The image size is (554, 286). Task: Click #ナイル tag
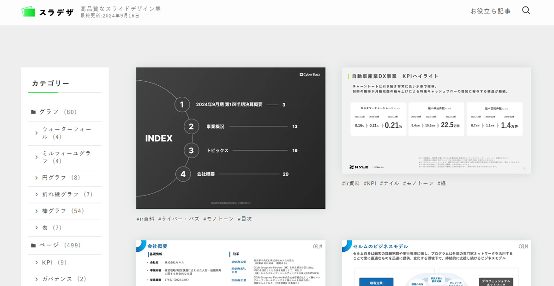(x=390, y=183)
